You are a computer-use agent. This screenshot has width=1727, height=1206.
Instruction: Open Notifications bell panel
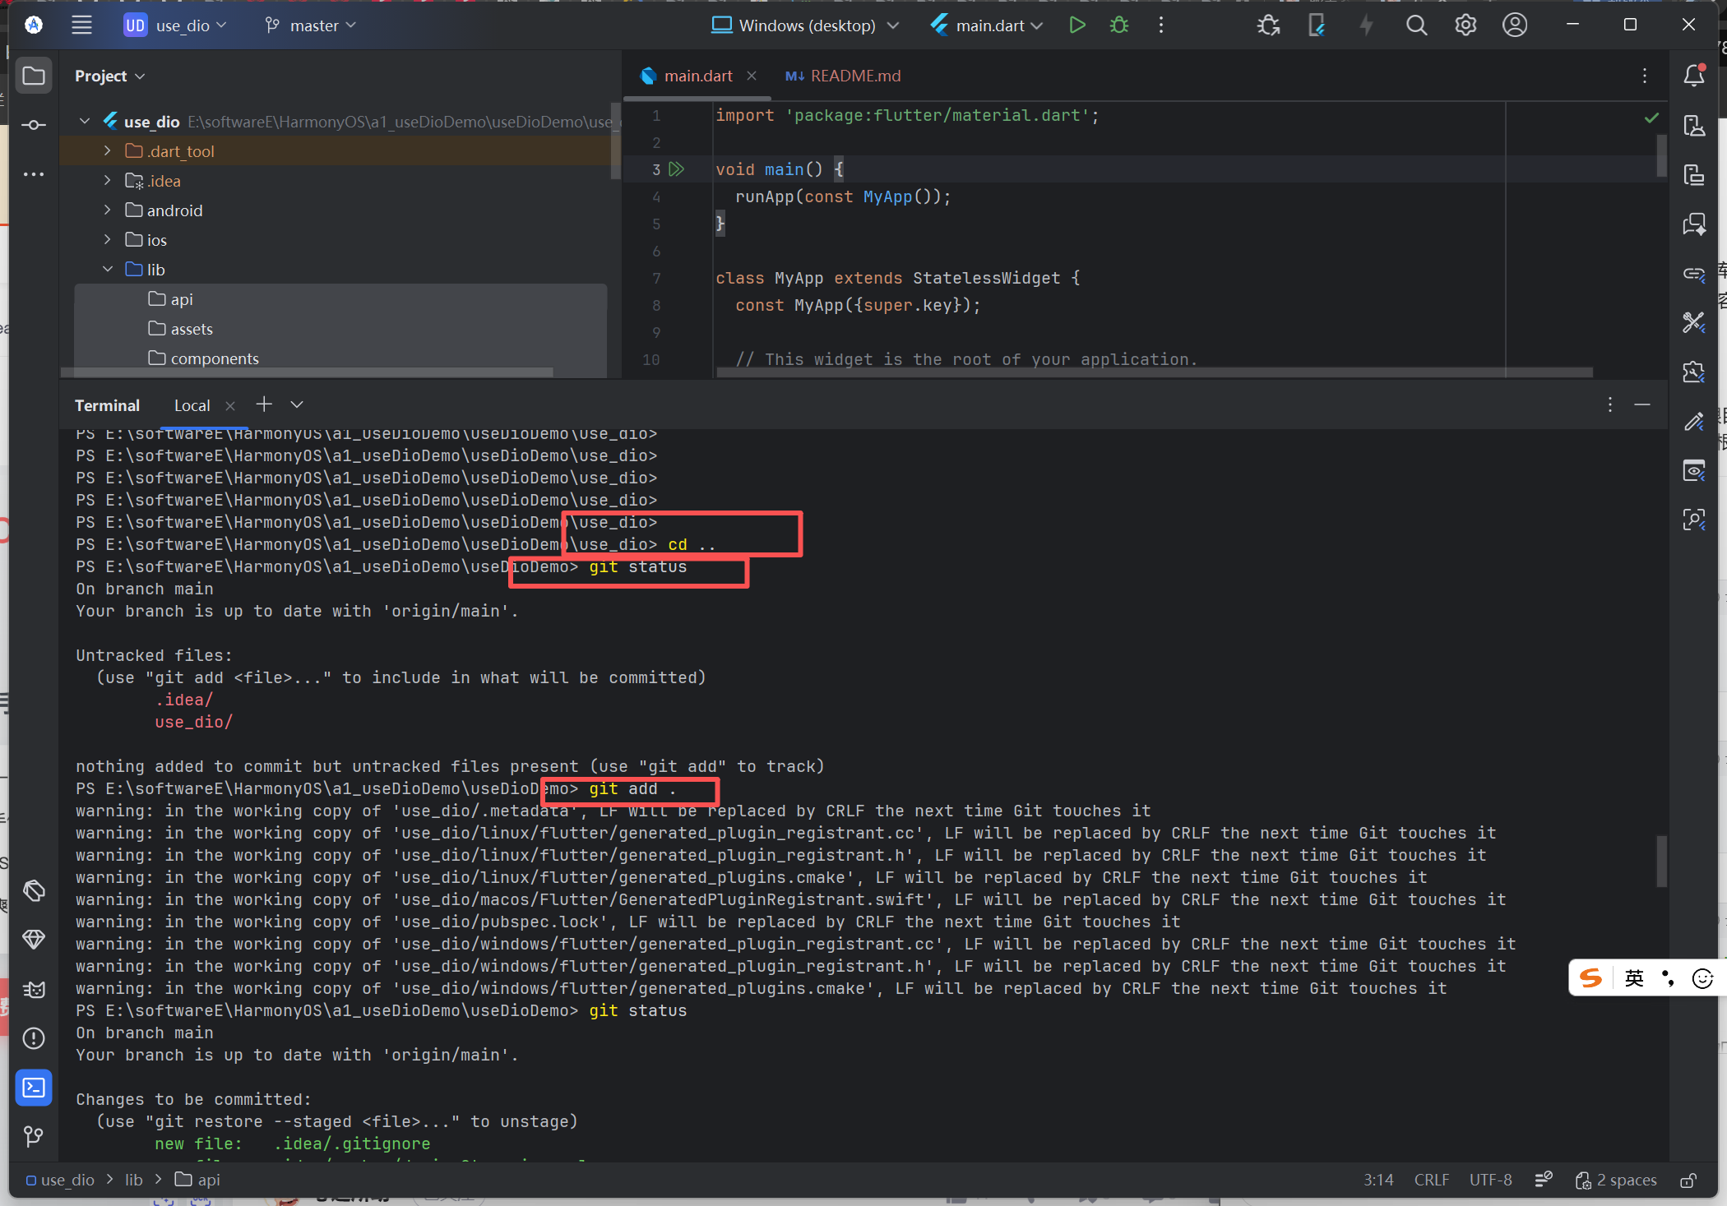[x=1693, y=76]
